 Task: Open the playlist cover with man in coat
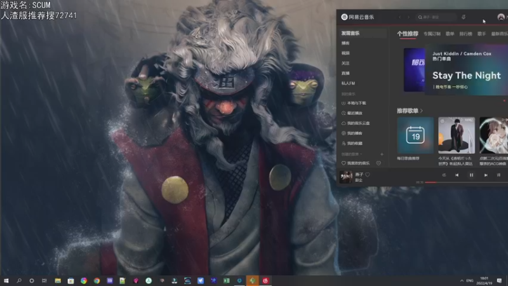pos(457,135)
